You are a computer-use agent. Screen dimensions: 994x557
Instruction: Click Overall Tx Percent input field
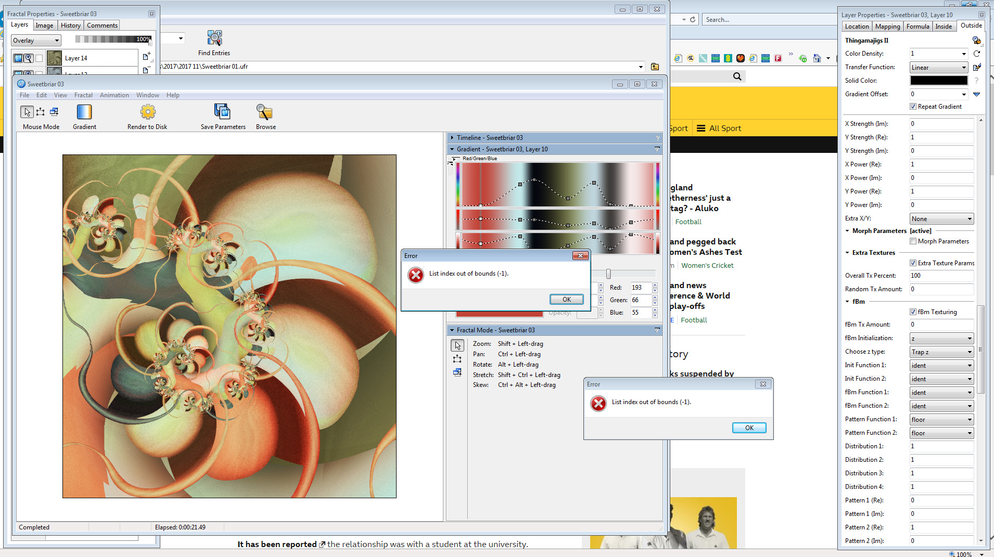coord(941,276)
